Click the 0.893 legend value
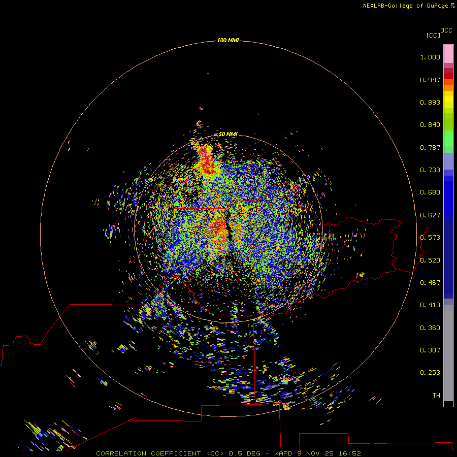The height and width of the screenshot is (457, 457). 430,102
